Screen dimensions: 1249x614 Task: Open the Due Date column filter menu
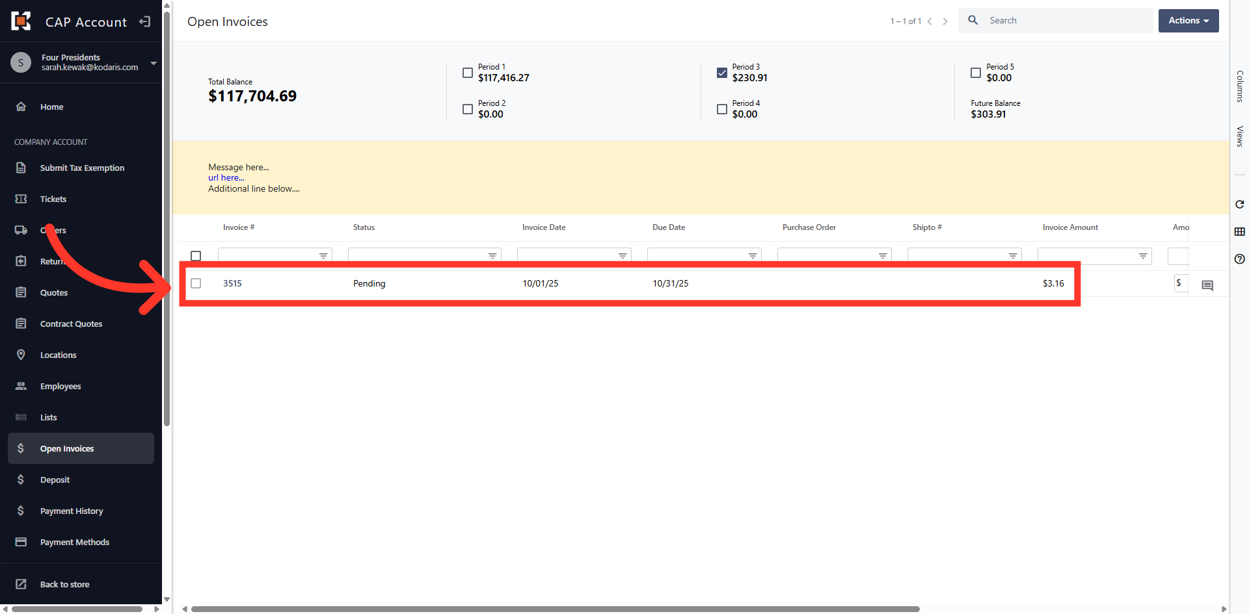753,256
